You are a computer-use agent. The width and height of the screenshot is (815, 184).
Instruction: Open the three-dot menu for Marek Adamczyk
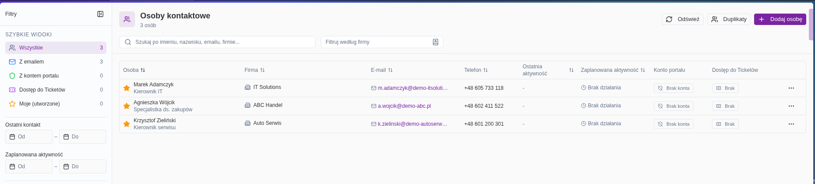click(x=791, y=88)
